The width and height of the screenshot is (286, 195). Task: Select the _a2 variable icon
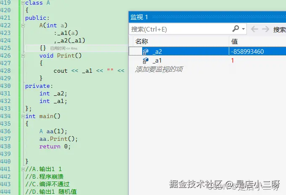(x=146, y=52)
